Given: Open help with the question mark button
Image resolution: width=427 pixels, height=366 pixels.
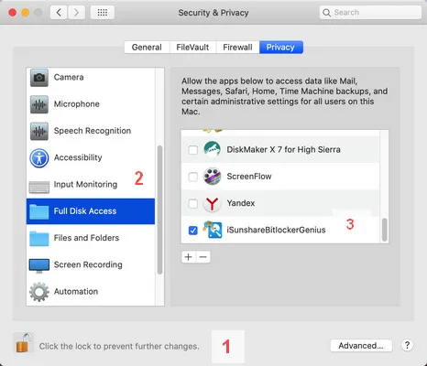Looking at the screenshot, I should coord(407,346).
